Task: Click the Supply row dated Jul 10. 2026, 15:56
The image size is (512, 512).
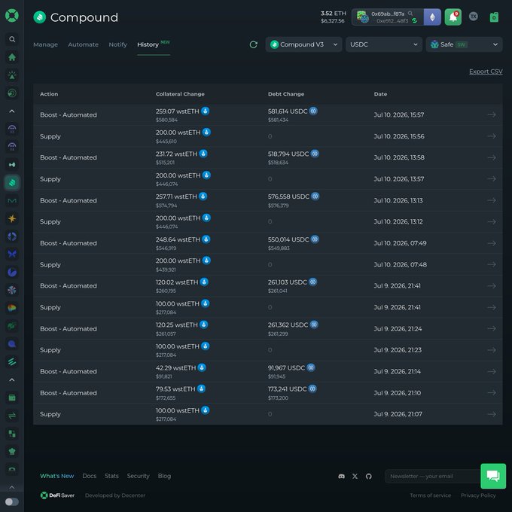Action: click(268, 136)
